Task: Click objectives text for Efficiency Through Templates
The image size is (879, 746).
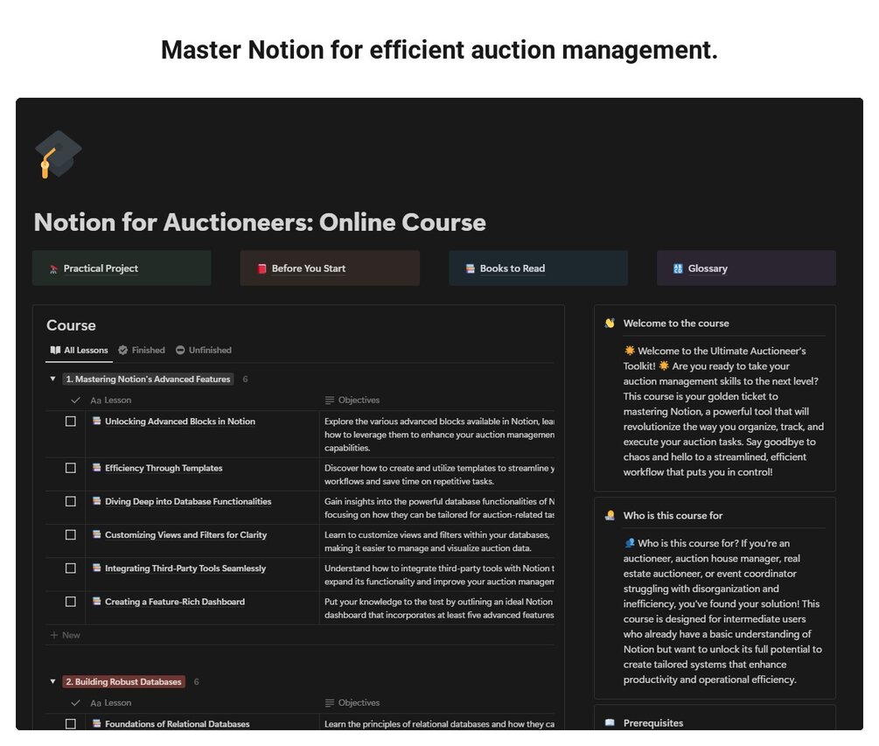Action: click(x=439, y=475)
